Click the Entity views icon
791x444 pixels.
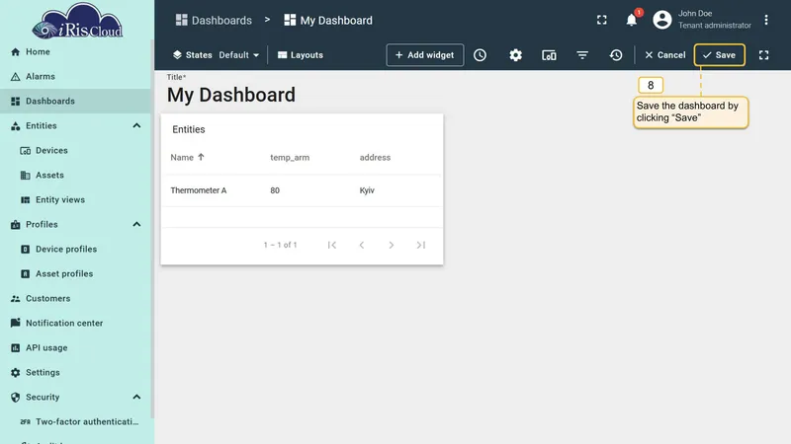coord(26,200)
